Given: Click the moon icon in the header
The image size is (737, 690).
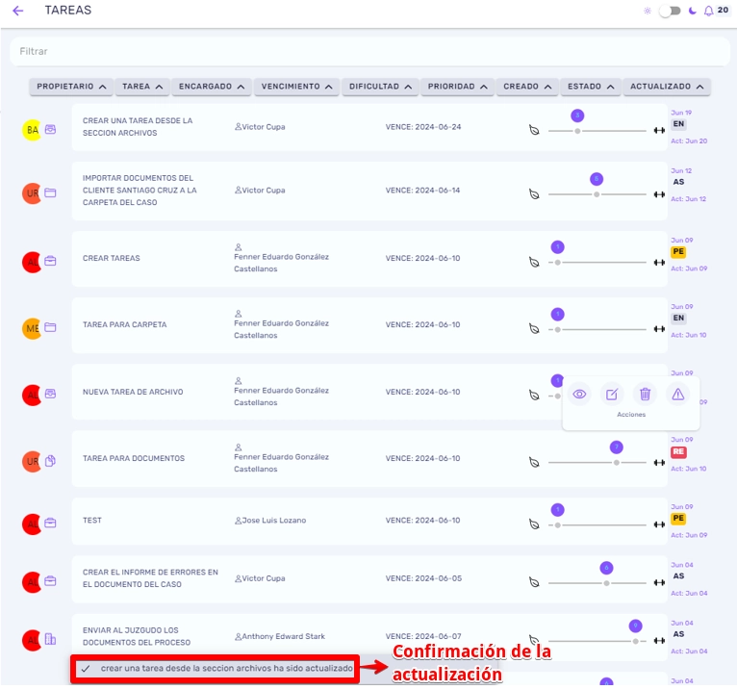Looking at the screenshot, I should (x=693, y=11).
